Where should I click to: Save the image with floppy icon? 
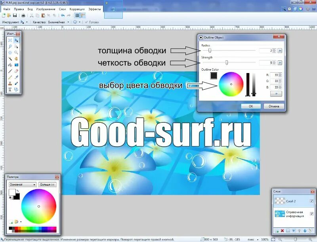(15, 15)
